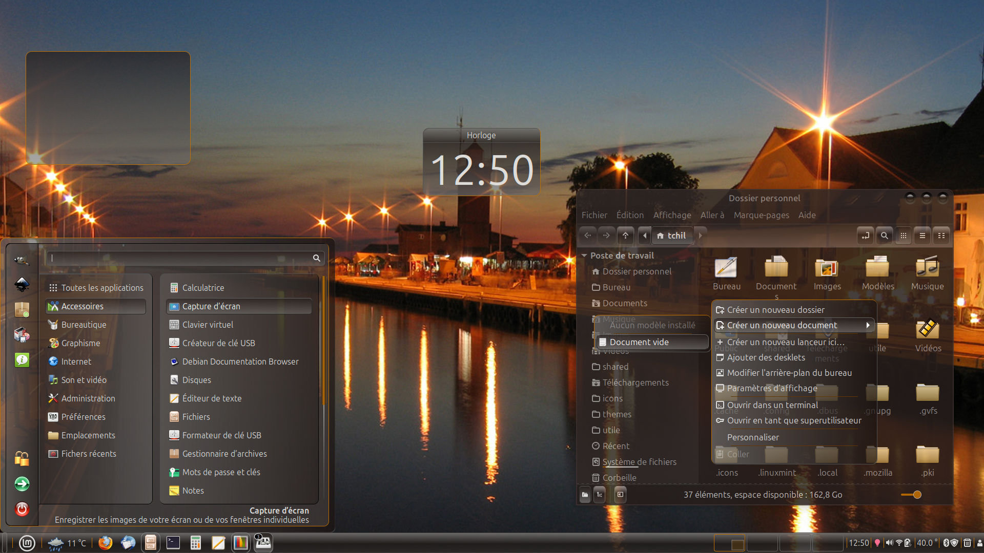Image resolution: width=984 pixels, height=553 pixels.
Task: Go back in the file manager toolbar
Action: [588, 236]
